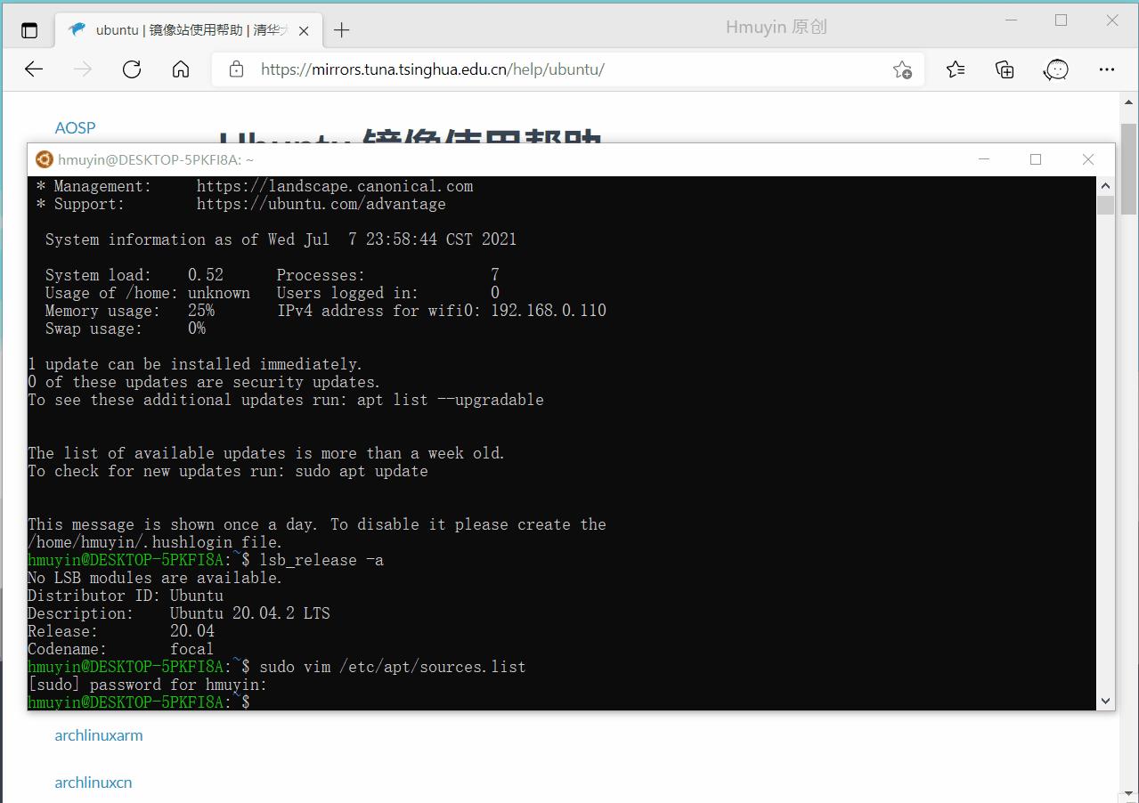Open Collections in the browser toolbar
Viewport: 1139px width, 803px height.
[x=1005, y=69]
